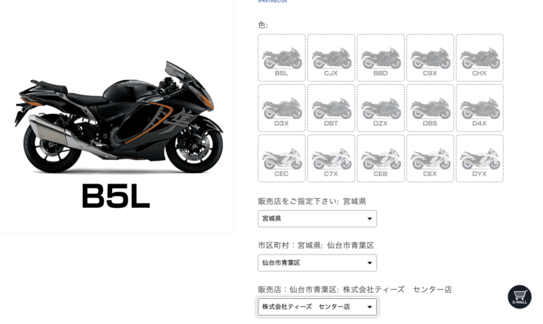Screen dimensions: 543x324
Task: Select the white CEC color option
Action: (x=281, y=159)
